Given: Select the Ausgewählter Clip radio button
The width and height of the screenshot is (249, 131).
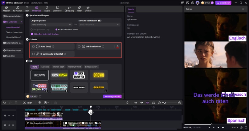Looking at the screenshot, I should coord(32,29).
